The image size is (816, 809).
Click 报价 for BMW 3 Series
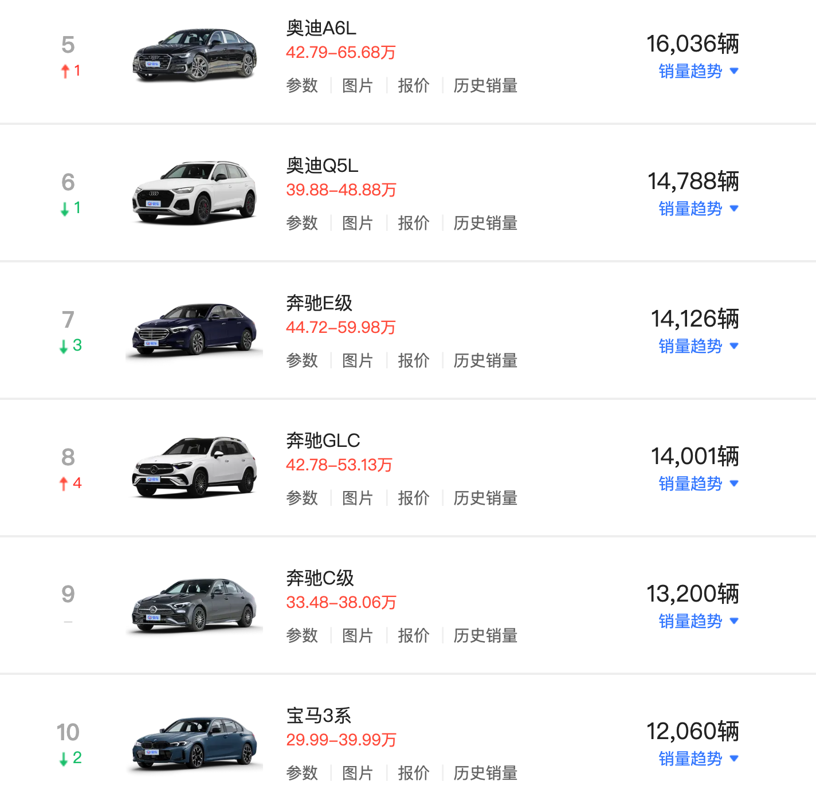click(x=414, y=773)
